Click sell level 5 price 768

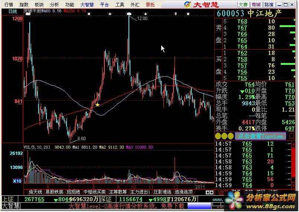242,21
